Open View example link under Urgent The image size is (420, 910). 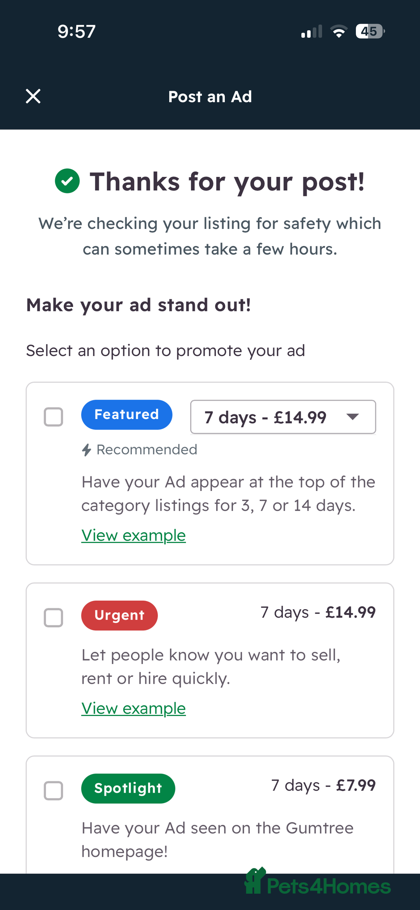click(x=133, y=709)
